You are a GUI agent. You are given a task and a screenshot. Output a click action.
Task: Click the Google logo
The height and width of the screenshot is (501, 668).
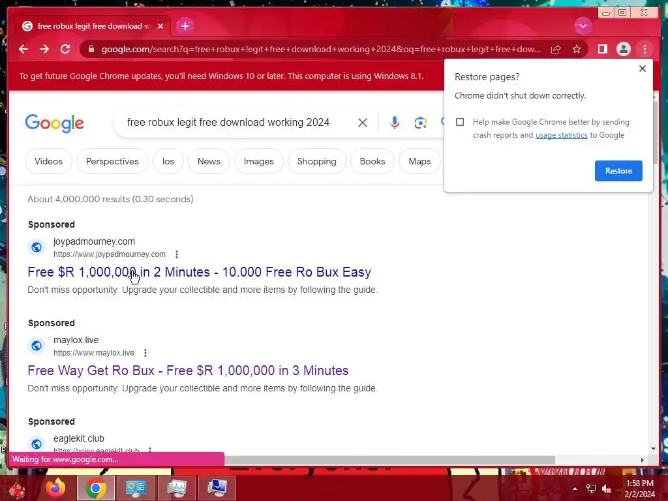click(x=55, y=123)
